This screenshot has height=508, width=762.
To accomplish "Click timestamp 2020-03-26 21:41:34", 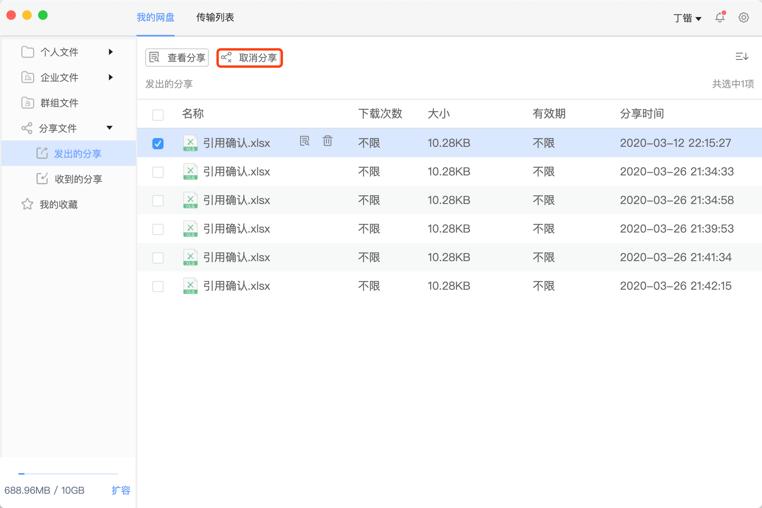I will (x=675, y=257).
